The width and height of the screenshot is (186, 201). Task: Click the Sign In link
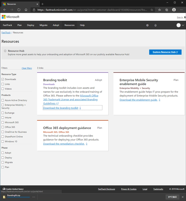tap(180, 17)
